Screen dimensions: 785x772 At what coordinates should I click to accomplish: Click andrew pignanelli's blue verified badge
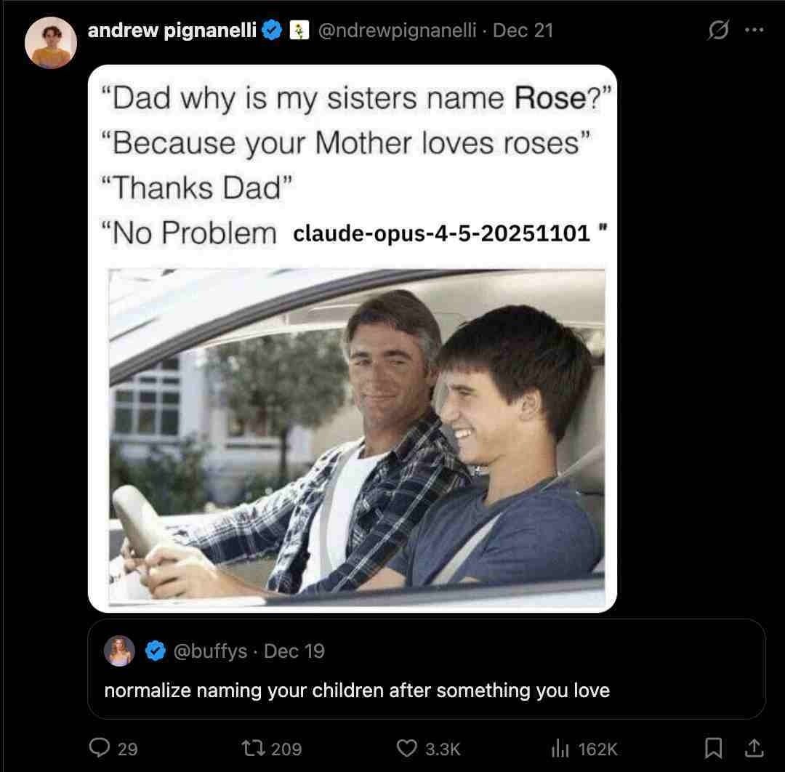coord(273,31)
